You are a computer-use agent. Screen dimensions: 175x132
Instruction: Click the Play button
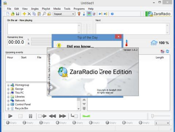(x=10, y=116)
